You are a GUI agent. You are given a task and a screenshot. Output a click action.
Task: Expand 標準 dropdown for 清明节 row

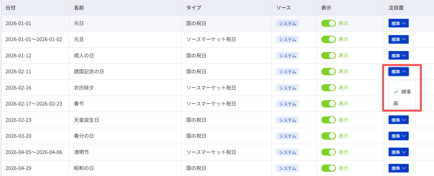(398, 152)
